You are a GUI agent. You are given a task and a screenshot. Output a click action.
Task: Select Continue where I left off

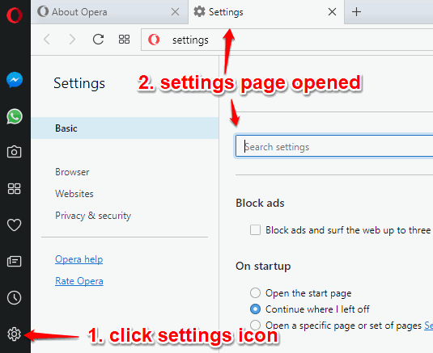[255, 309]
